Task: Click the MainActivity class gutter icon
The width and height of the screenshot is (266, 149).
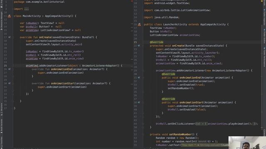Action: (9, 16)
